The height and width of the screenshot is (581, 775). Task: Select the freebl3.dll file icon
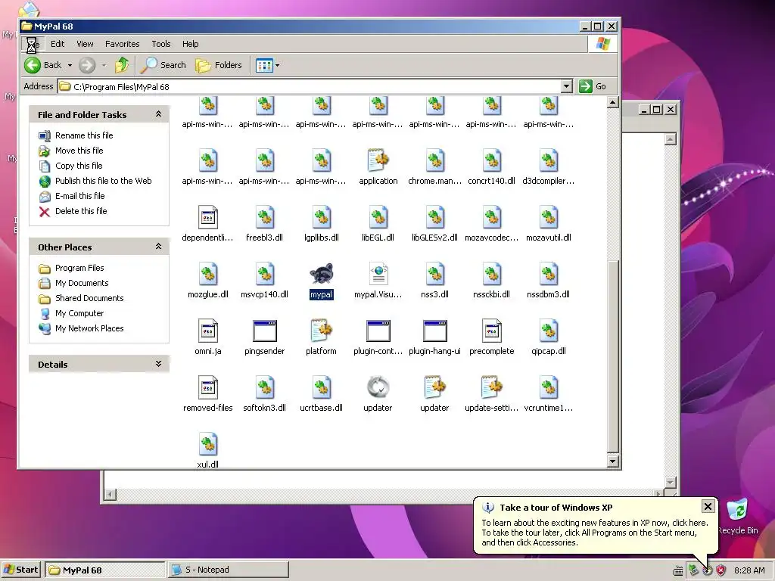click(x=264, y=217)
